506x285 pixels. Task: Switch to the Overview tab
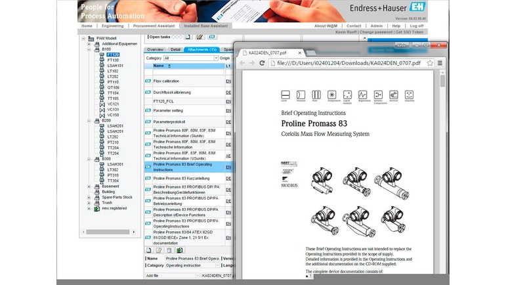156,50
